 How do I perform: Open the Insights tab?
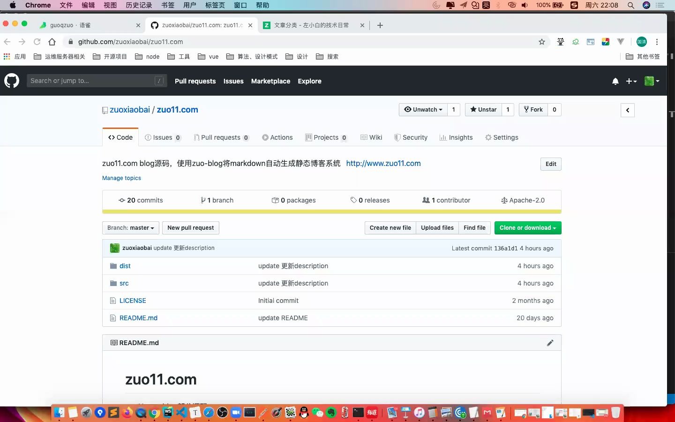[x=456, y=137]
